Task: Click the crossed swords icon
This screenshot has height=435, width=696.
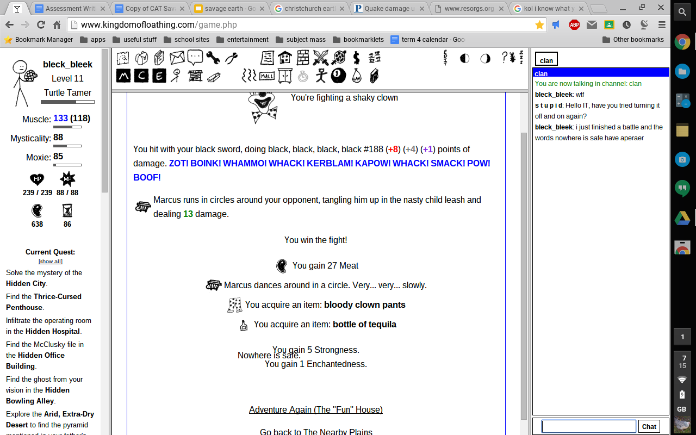Action: point(321,58)
